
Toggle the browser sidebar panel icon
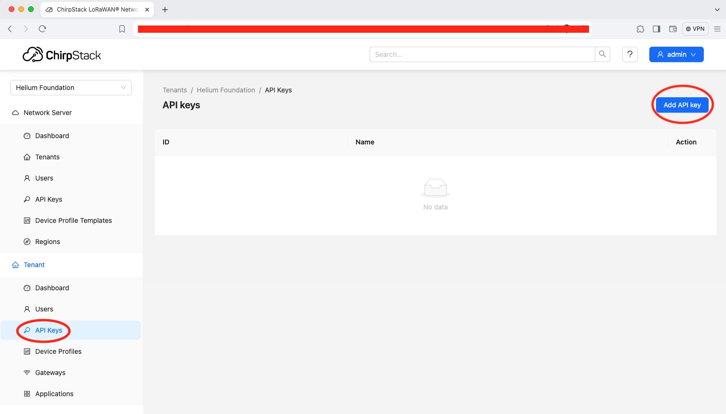[656, 29]
